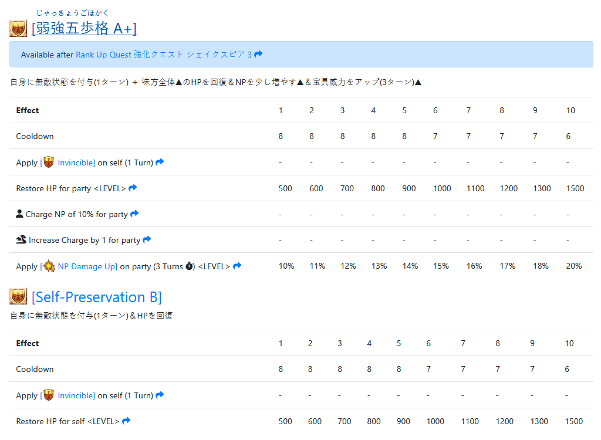Click arrow icon after Restore HP for party

[x=133, y=188]
